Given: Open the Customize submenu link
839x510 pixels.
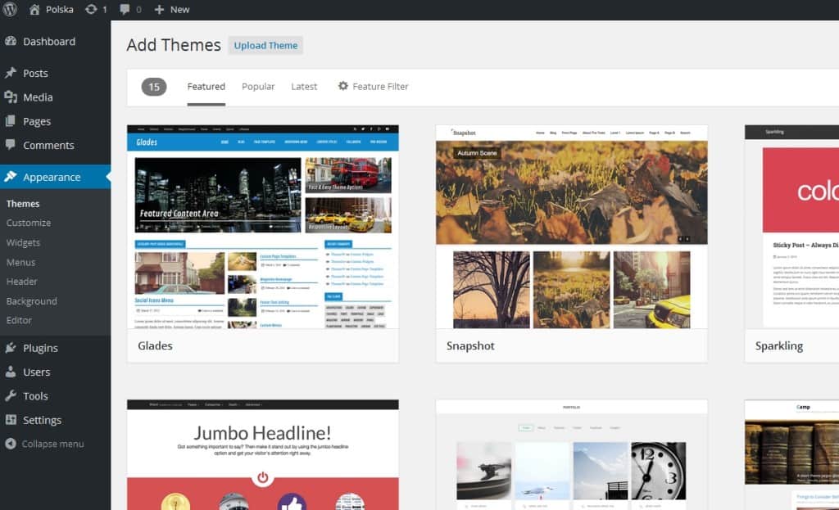Looking at the screenshot, I should pyautogui.click(x=29, y=223).
